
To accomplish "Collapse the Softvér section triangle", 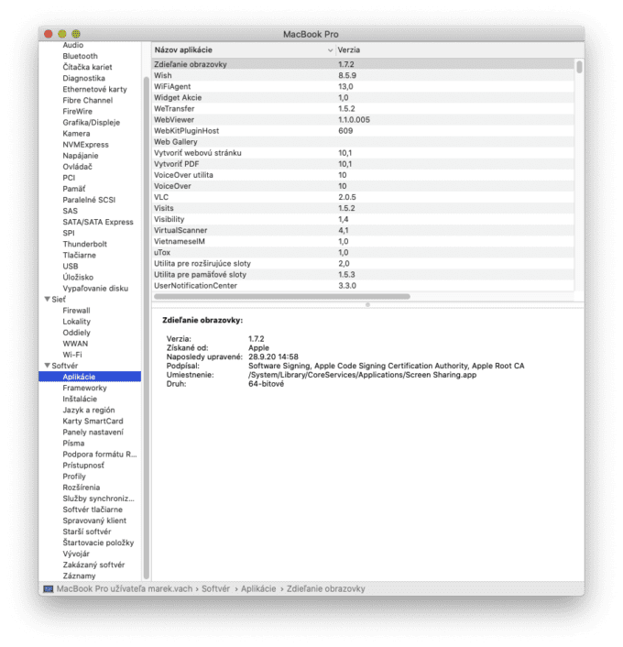I will pos(46,366).
